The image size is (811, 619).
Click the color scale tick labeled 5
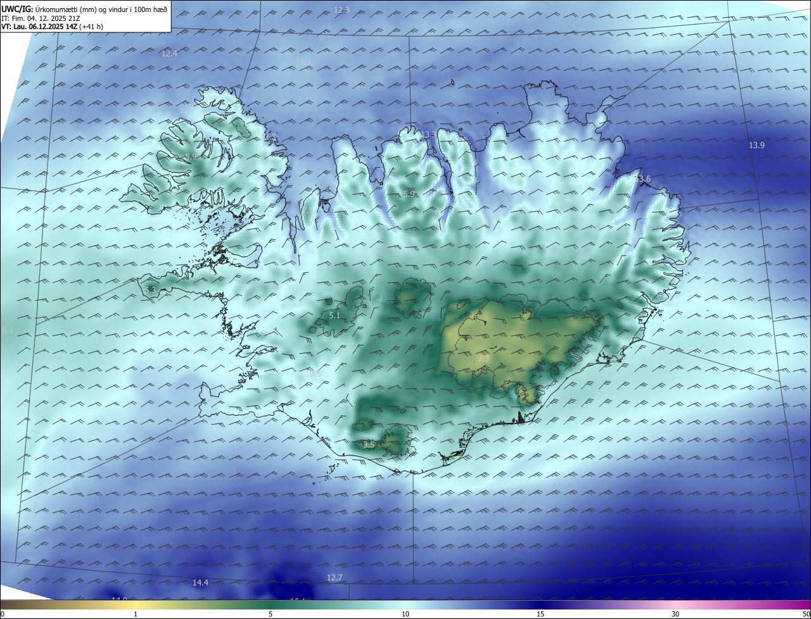click(271, 614)
